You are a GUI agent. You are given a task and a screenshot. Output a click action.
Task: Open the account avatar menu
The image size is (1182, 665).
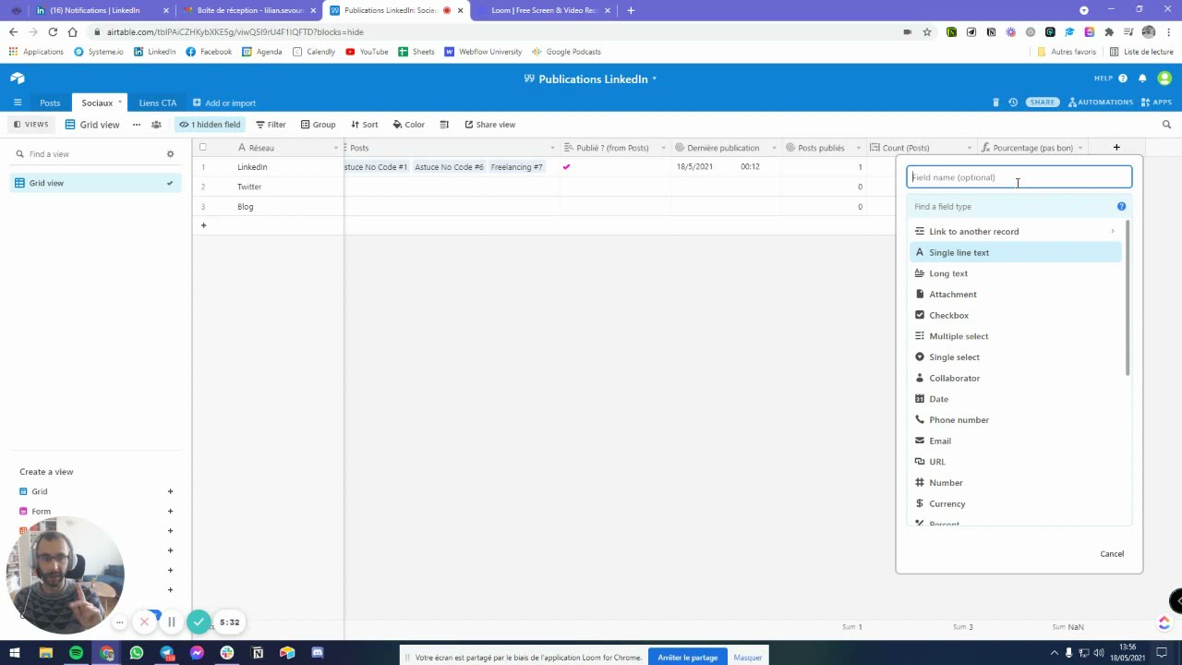point(1164,79)
